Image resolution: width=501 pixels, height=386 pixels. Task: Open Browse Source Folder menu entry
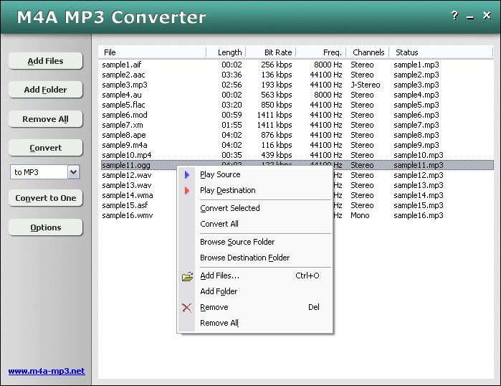click(x=237, y=242)
